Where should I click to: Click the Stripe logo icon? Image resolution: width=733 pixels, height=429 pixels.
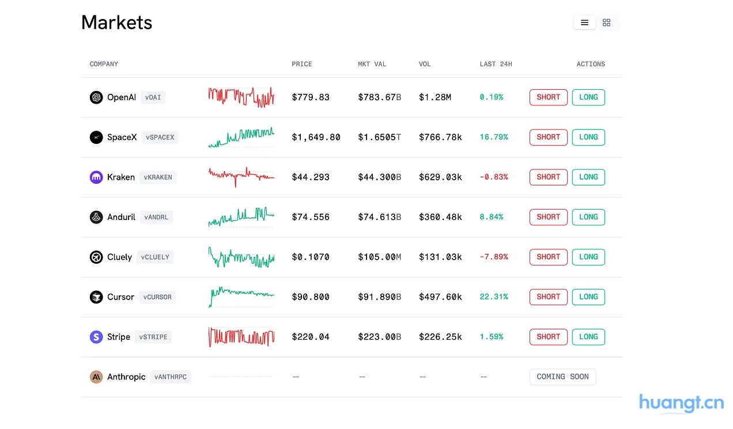tap(96, 337)
